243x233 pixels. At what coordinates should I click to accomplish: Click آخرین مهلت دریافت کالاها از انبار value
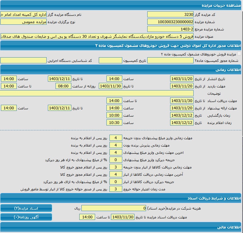tap(116, 174)
